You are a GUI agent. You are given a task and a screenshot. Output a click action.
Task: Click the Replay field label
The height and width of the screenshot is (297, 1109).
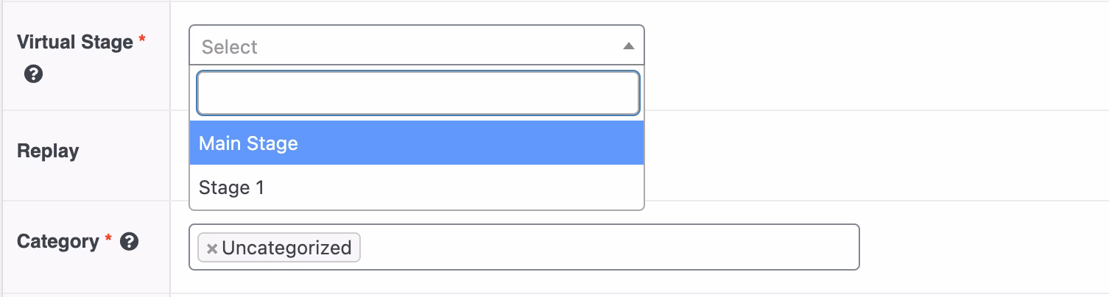point(48,151)
